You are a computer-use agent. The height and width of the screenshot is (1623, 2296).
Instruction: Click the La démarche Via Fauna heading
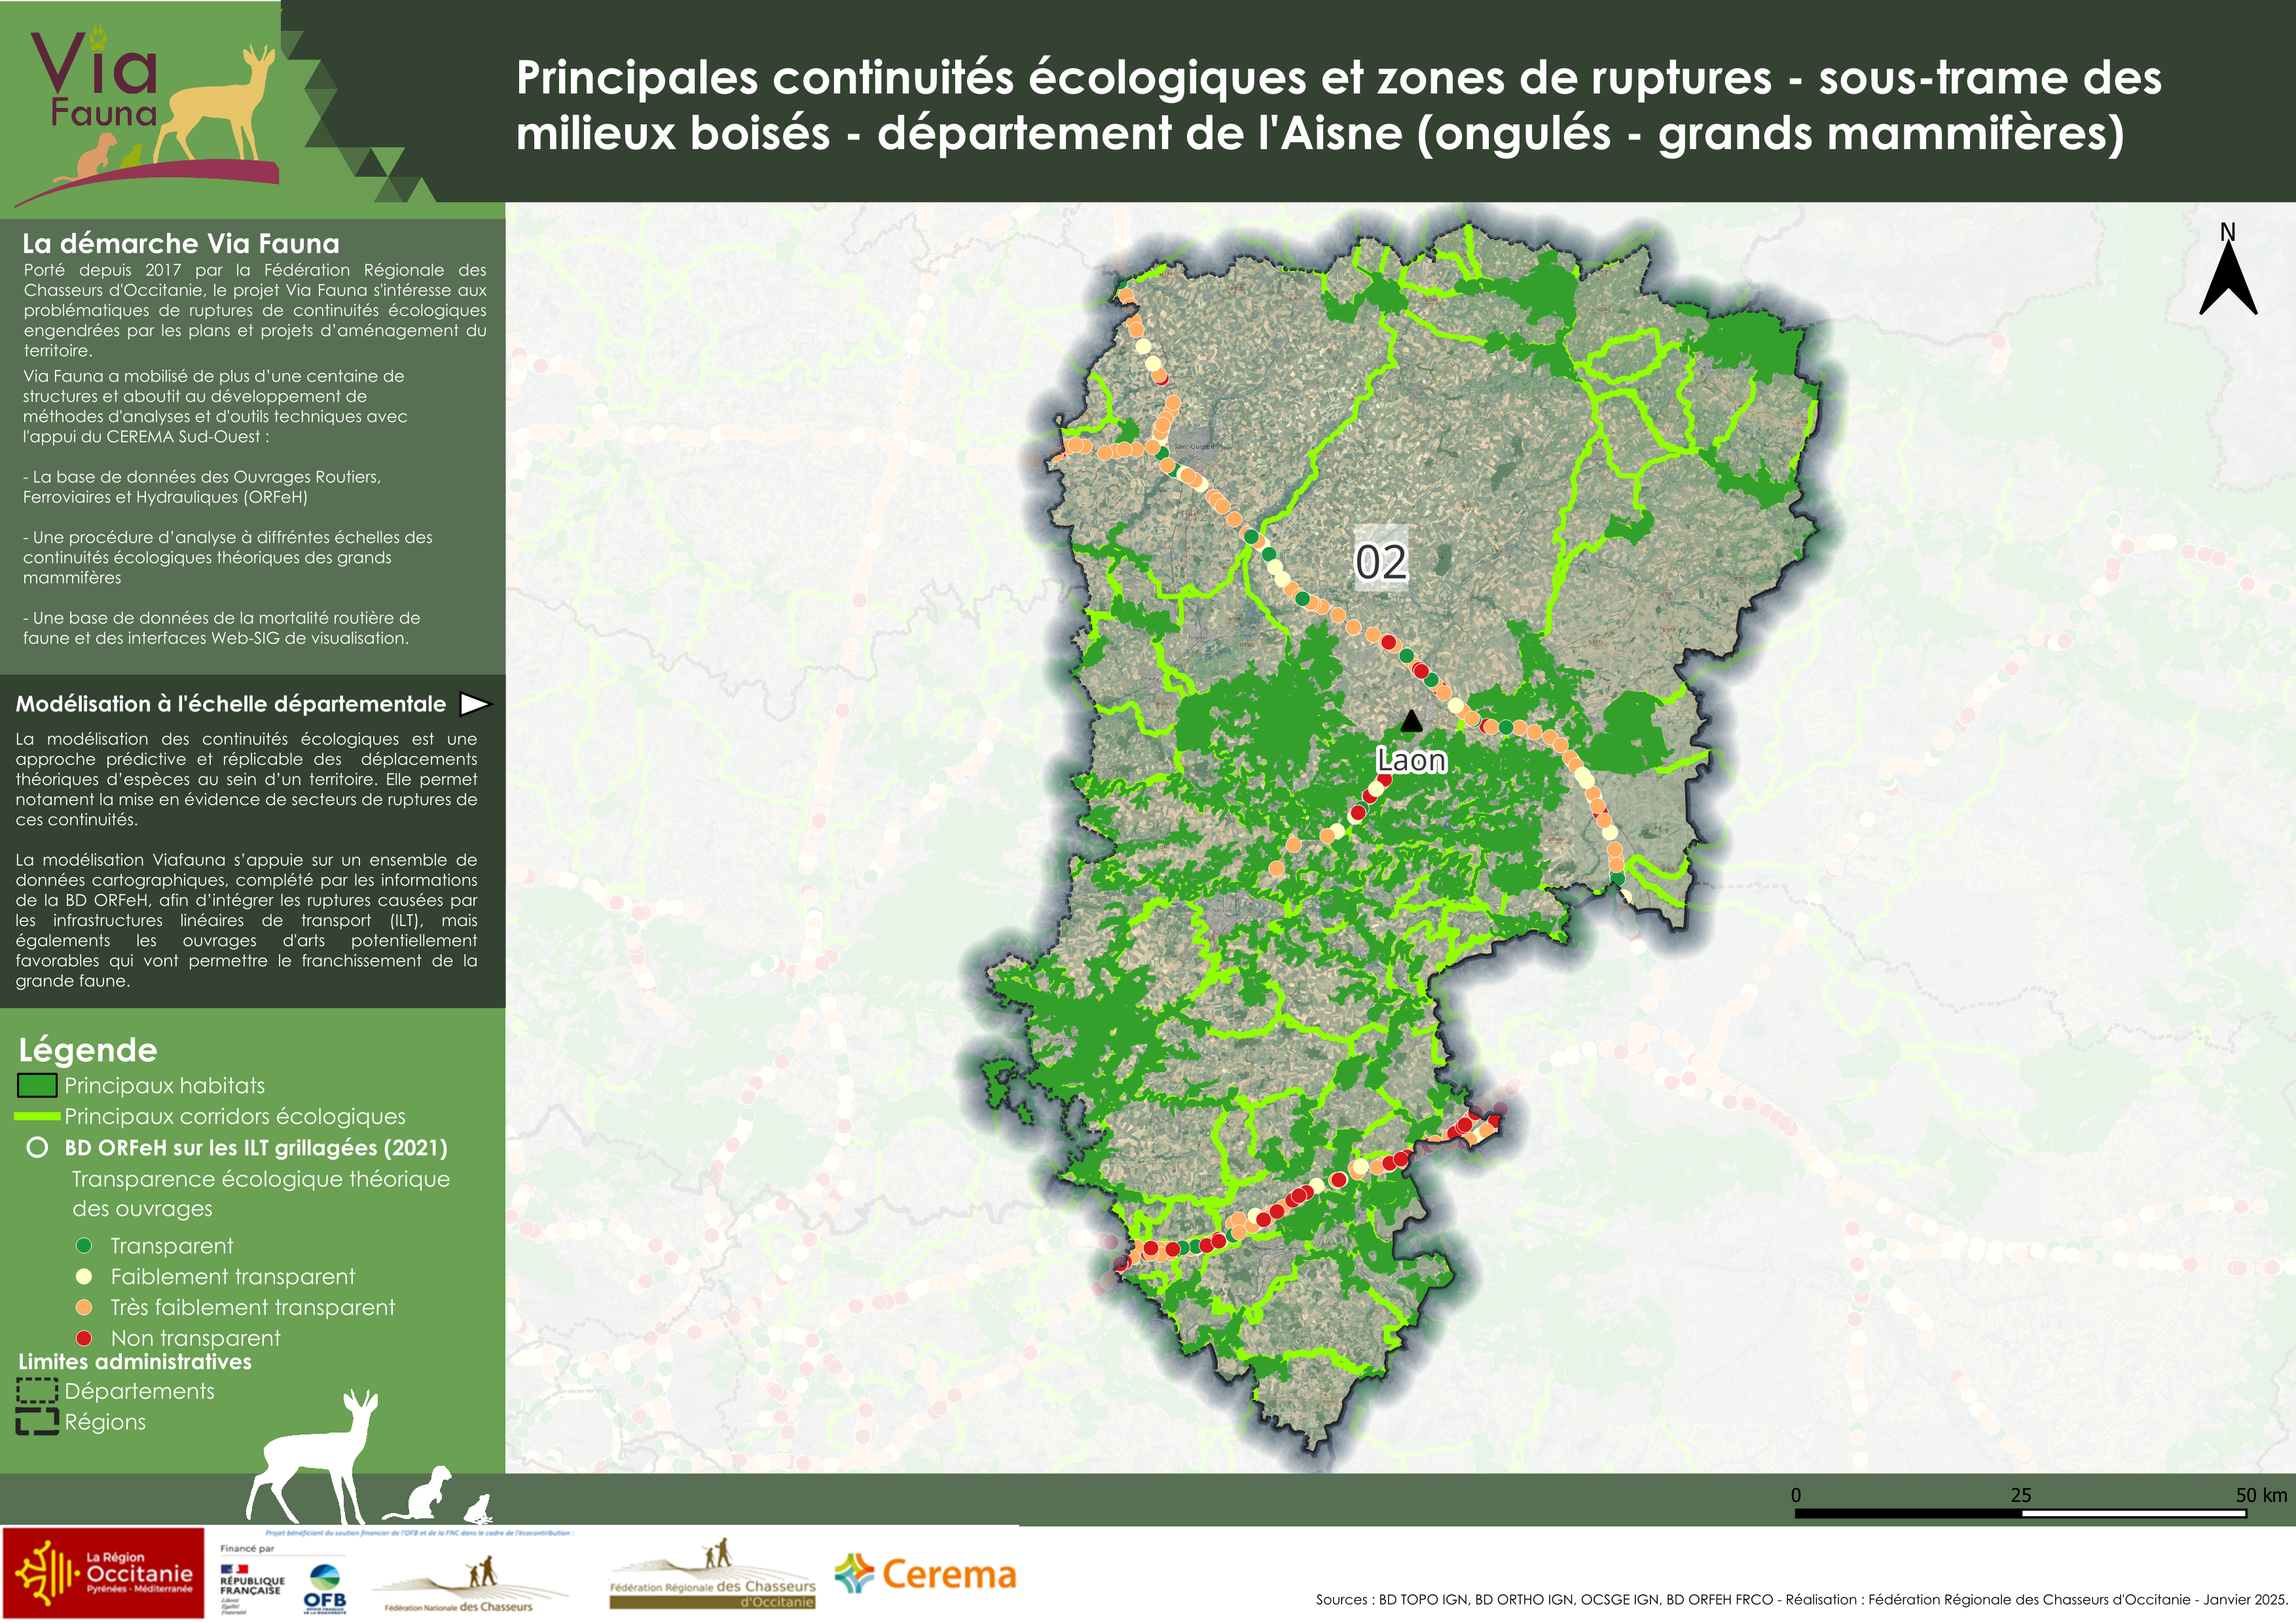pos(181,244)
